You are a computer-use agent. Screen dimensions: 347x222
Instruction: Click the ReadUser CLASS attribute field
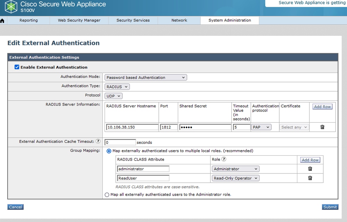tap(143, 178)
